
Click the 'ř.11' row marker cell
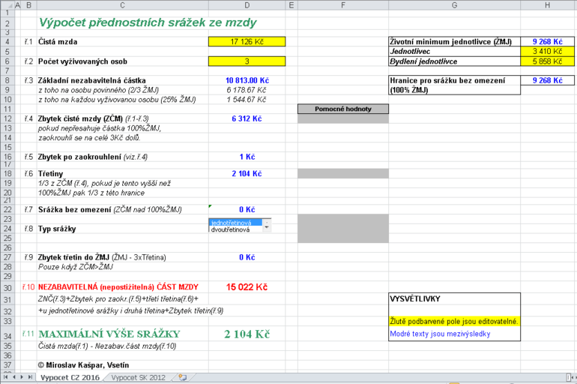pyautogui.click(x=28, y=334)
